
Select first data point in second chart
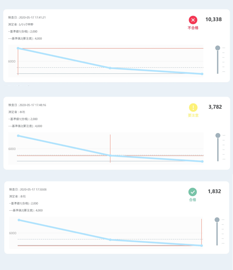click(18, 136)
